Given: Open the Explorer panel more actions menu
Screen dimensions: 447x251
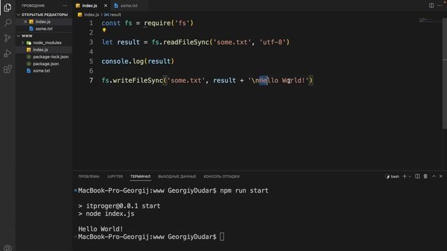Looking at the screenshot, I should (x=65, y=6).
